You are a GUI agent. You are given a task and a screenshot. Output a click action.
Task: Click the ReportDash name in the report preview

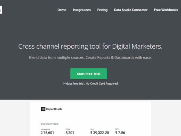pyautogui.click(x=54, y=109)
